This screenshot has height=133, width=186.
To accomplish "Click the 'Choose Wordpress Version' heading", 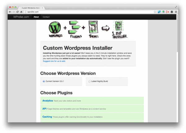I will click(x=68, y=73).
